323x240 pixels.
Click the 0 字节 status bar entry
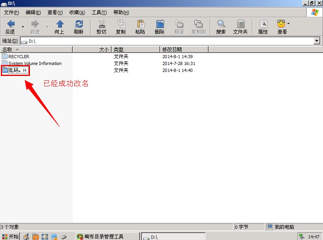click(x=242, y=227)
